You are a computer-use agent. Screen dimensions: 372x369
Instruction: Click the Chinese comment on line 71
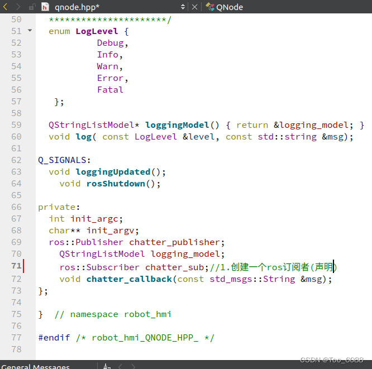273,267
